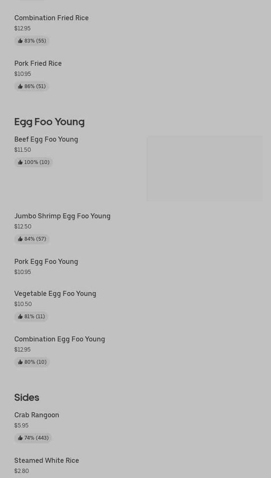Open Vegetable Egg Foo Young item name

tap(55, 293)
